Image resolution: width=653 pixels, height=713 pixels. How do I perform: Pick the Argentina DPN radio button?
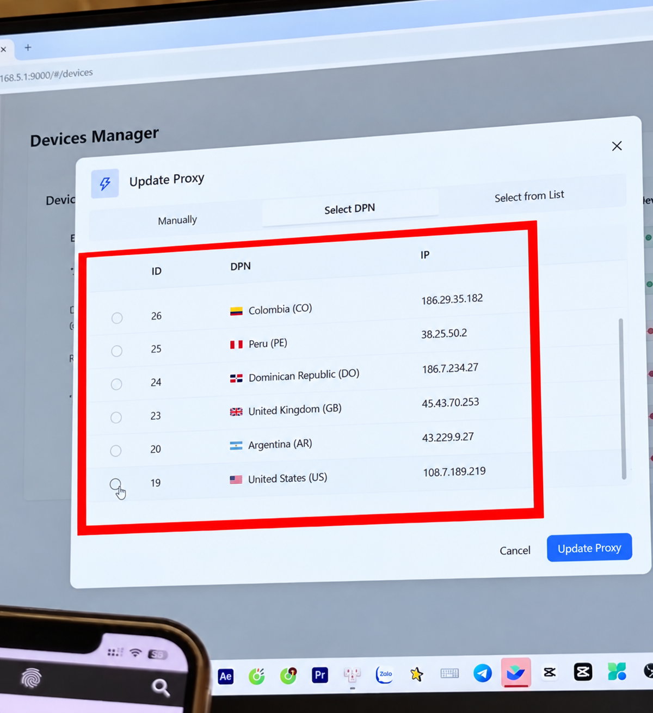pos(115,451)
